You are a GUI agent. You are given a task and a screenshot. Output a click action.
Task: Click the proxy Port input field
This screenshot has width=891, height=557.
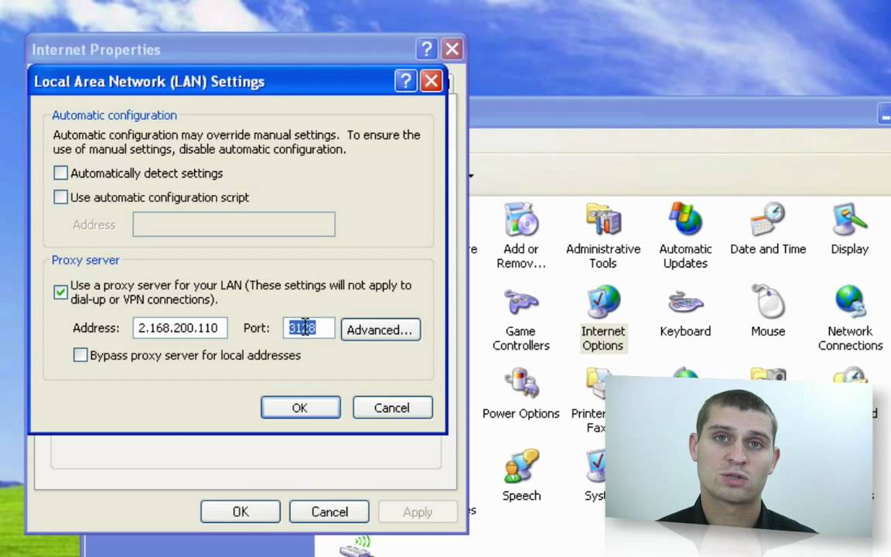309,328
